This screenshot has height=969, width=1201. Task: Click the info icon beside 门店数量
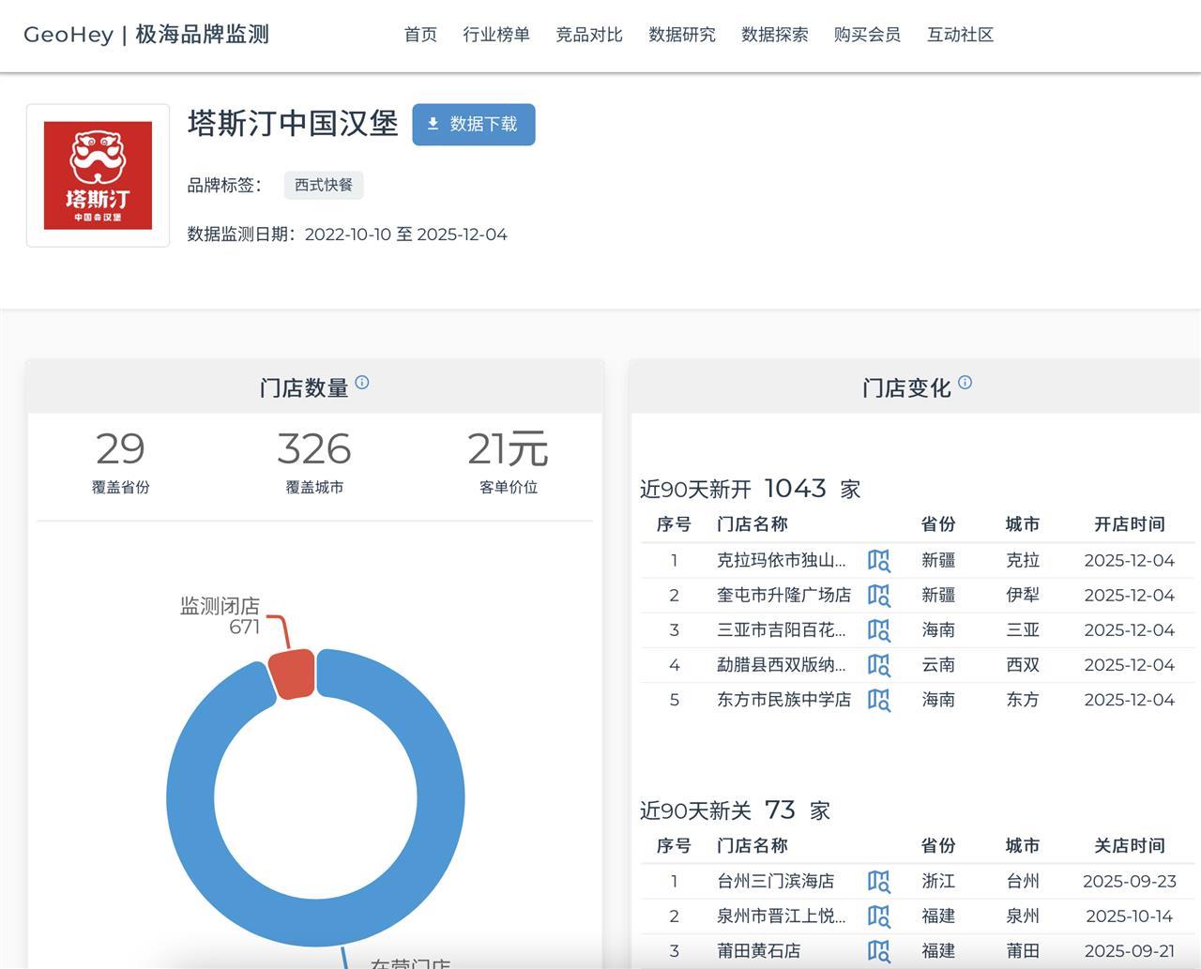coord(365,380)
